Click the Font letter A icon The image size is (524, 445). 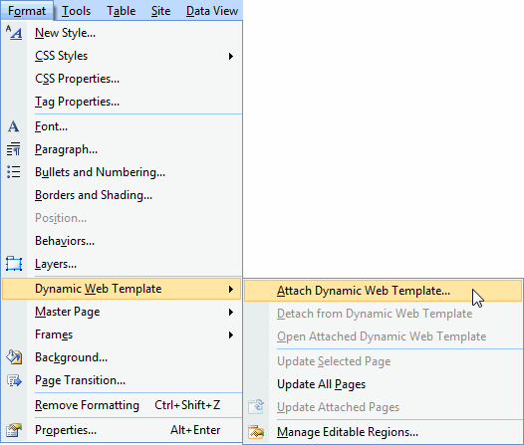click(13, 126)
